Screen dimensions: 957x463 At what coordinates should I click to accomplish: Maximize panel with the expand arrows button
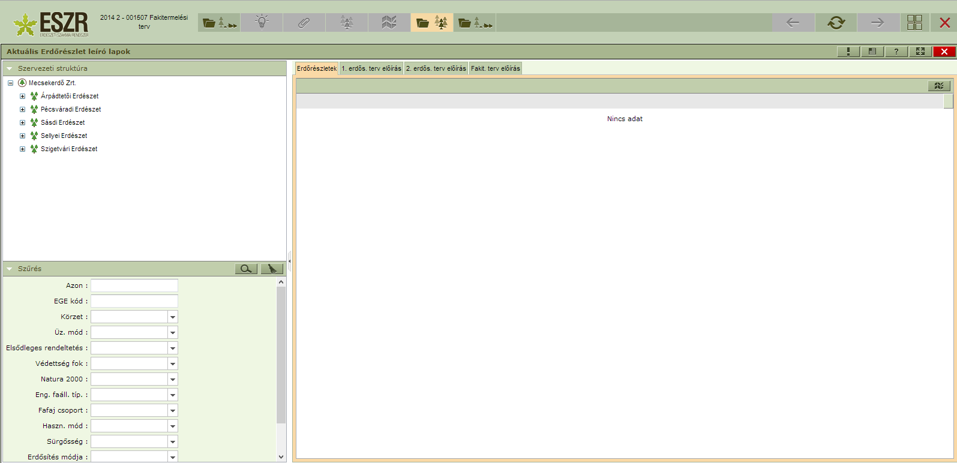pyautogui.click(x=920, y=52)
